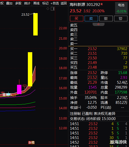Click the 换手 turnover value 35.04%

coord(91,98)
